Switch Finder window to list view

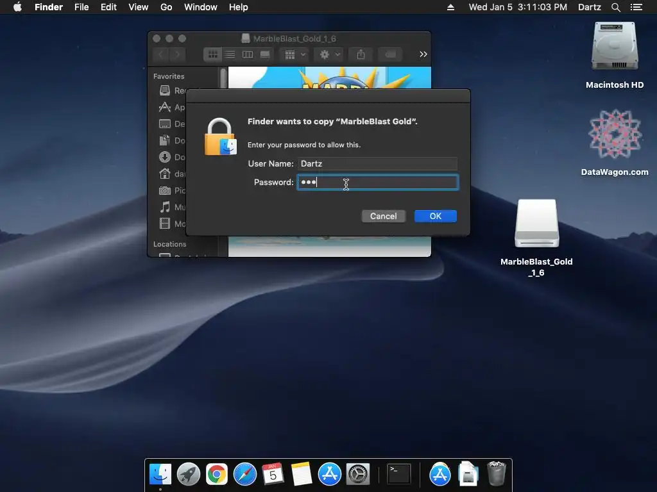230,54
